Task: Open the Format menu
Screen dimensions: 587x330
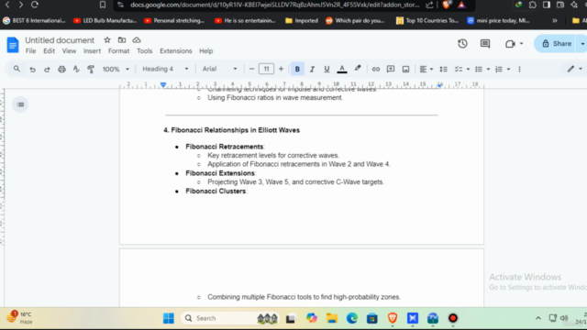Action: [x=118, y=51]
